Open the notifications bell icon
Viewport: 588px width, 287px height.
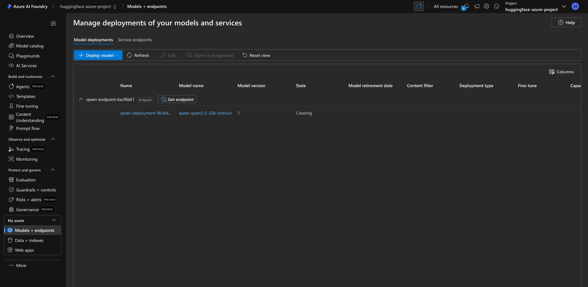point(466,6)
